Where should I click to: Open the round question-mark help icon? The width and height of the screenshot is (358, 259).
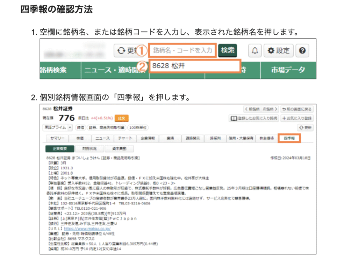[302, 50]
